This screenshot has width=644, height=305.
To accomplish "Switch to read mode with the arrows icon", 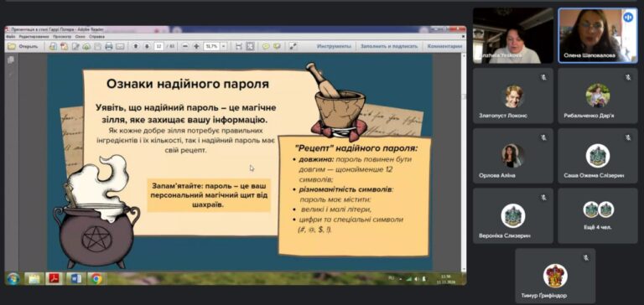I will click(x=293, y=46).
